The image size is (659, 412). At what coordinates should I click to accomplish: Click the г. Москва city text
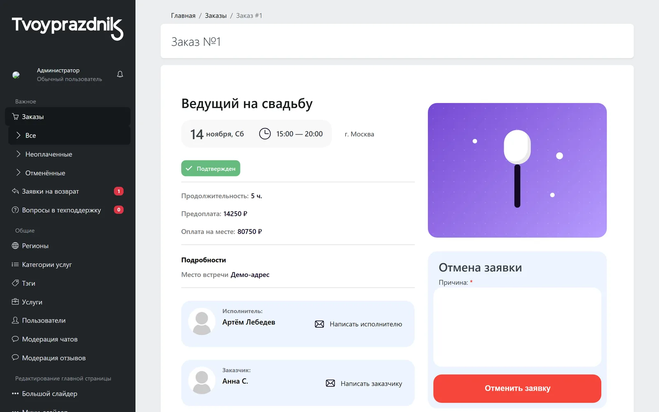point(359,134)
